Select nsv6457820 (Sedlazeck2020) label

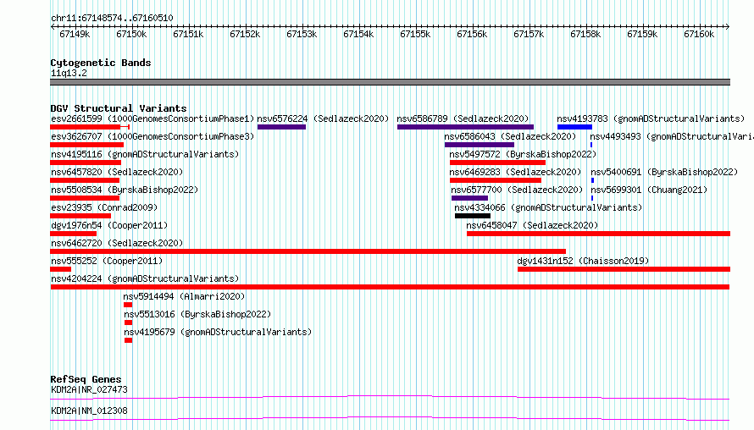(x=117, y=172)
